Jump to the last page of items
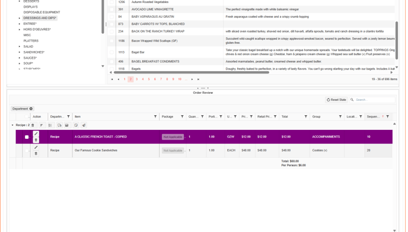 198,79
